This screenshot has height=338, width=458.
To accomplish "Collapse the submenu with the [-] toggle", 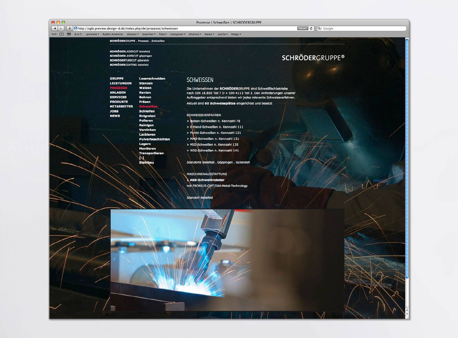I will (x=142, y=158).
